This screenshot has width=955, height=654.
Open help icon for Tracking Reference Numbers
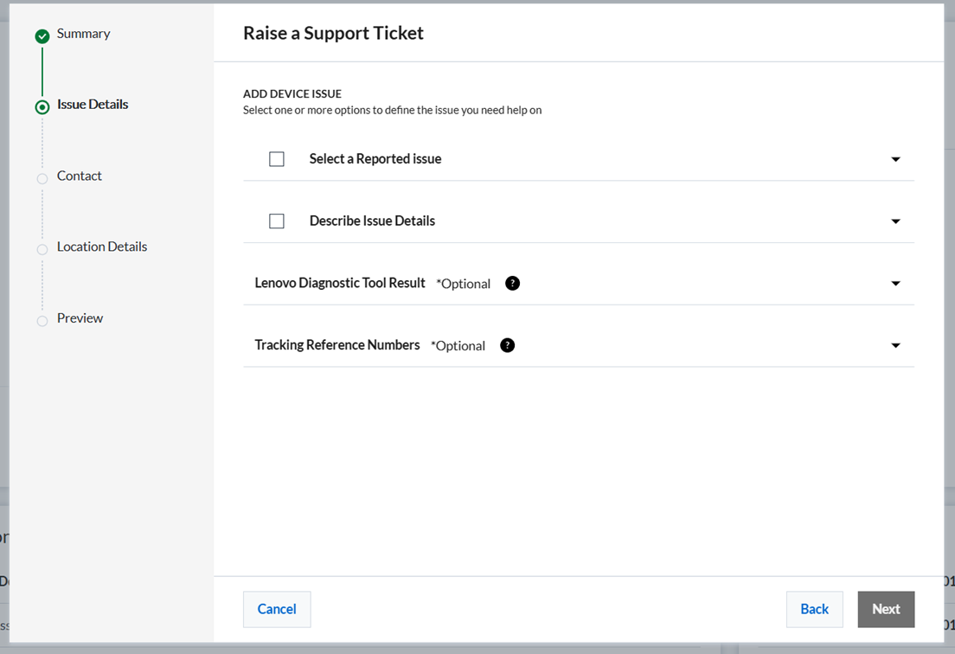[507, 345]
